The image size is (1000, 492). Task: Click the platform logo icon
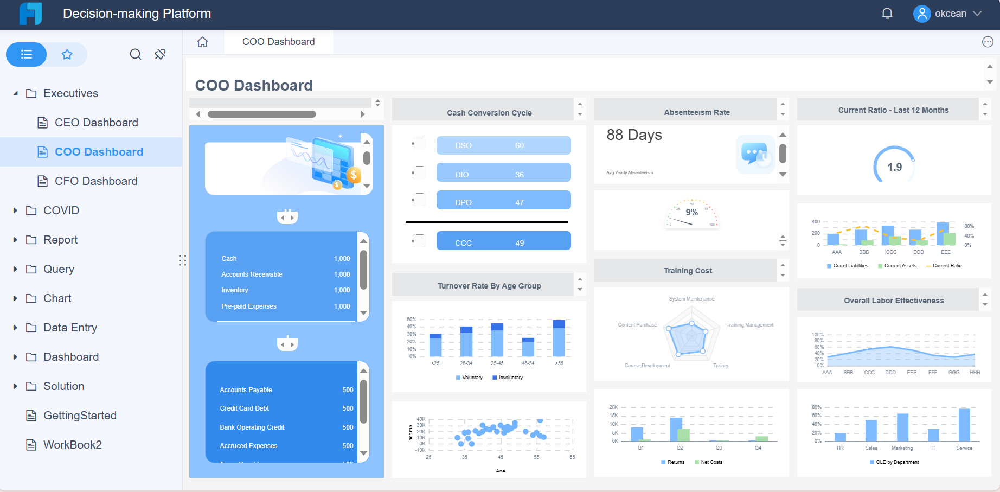point(31,14)
